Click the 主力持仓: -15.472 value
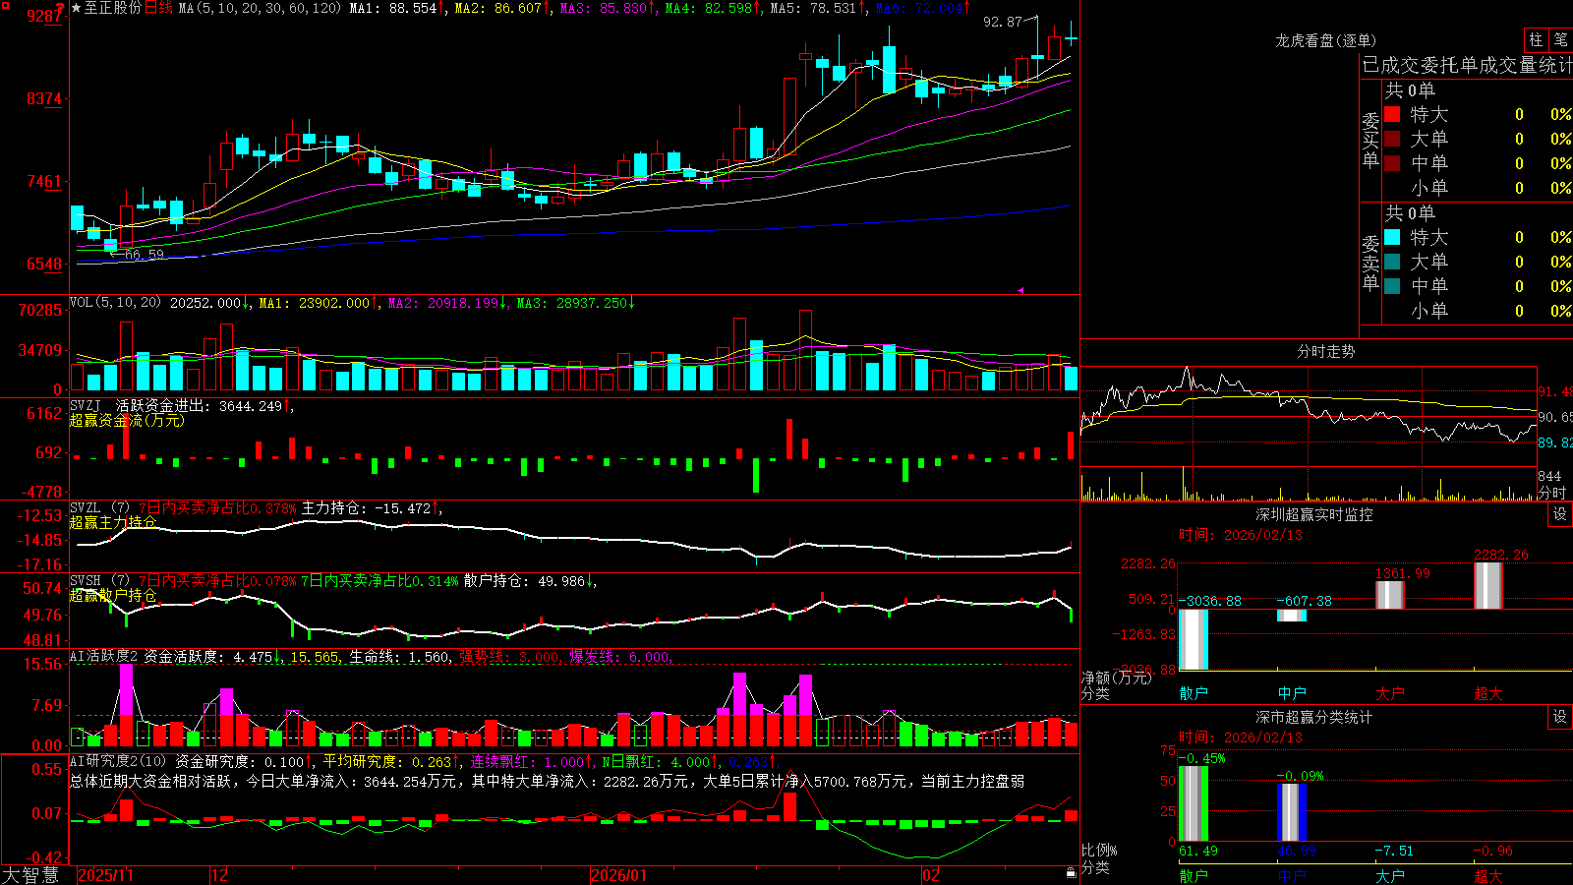The height and width of the screenshot is (885, 1573). point(371,508)
